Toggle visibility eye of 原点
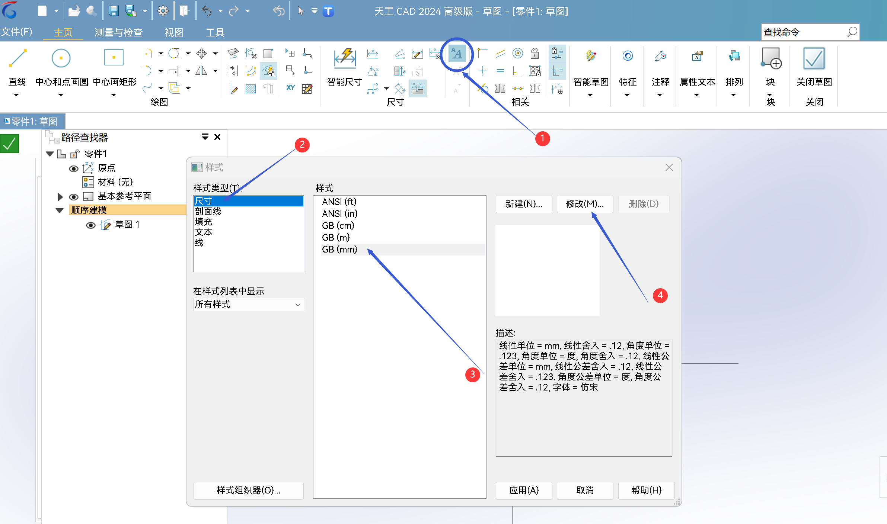The width and height of the screenshot is (887, 524). [x=74, y=168]
